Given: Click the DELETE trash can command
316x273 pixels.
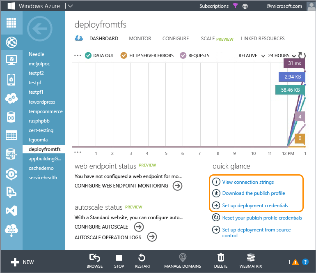Looking at the screenshot, I should point(221,261).
